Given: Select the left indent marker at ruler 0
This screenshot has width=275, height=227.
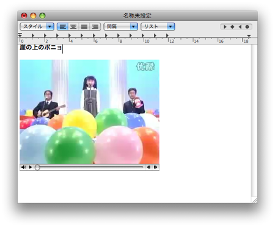Looking at the screenshot, I should point(20,35).
